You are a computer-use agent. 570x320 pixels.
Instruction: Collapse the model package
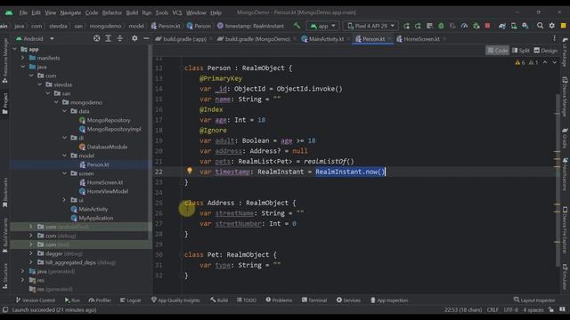click(65, 156)
